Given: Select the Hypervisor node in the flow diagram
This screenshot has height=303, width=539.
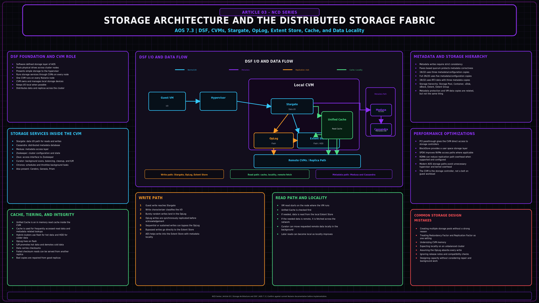Looking at the screenshot, I should click(x=218, y=101).
